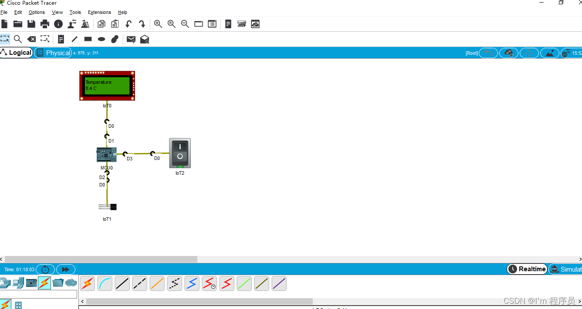
Task: Choose the Network Devices category
Action: tap(5, 283)
